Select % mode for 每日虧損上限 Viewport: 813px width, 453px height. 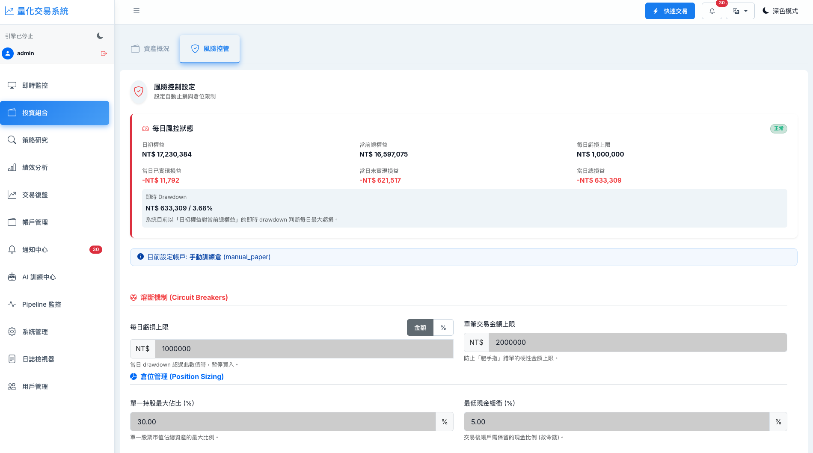pos(443,328)
